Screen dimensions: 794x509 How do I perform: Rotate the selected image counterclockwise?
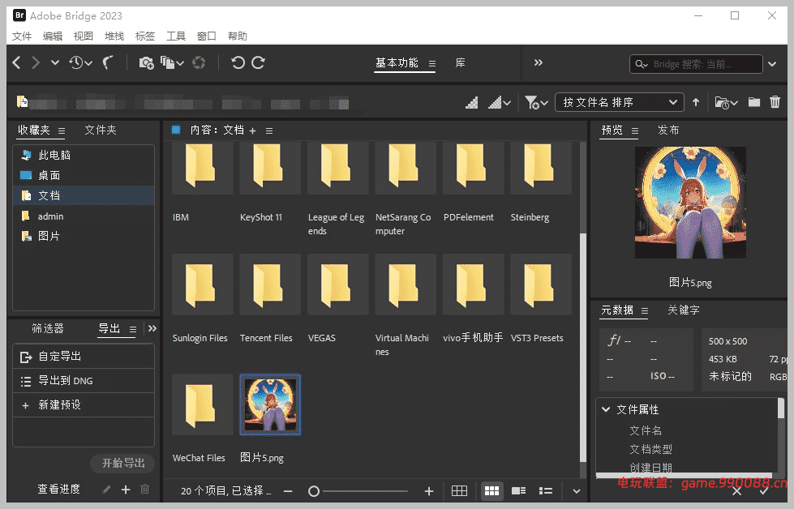click(x=239, y=62)
